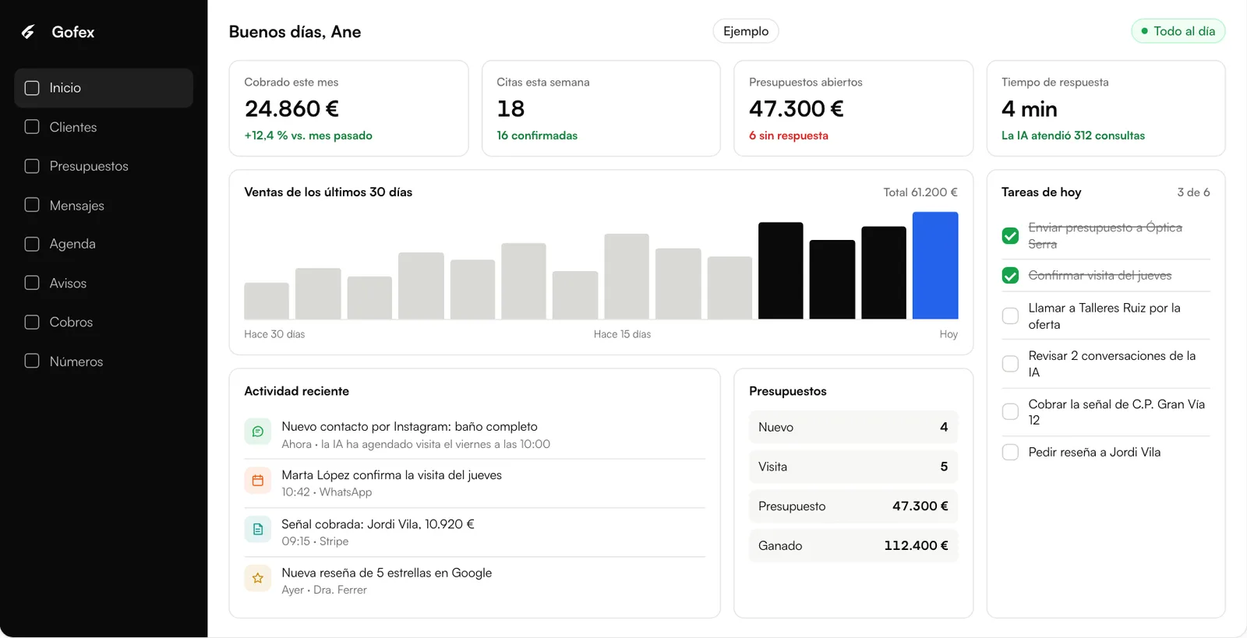Open the Ganado 112.400 € row

pyautogui.click(x=853, y=545)
